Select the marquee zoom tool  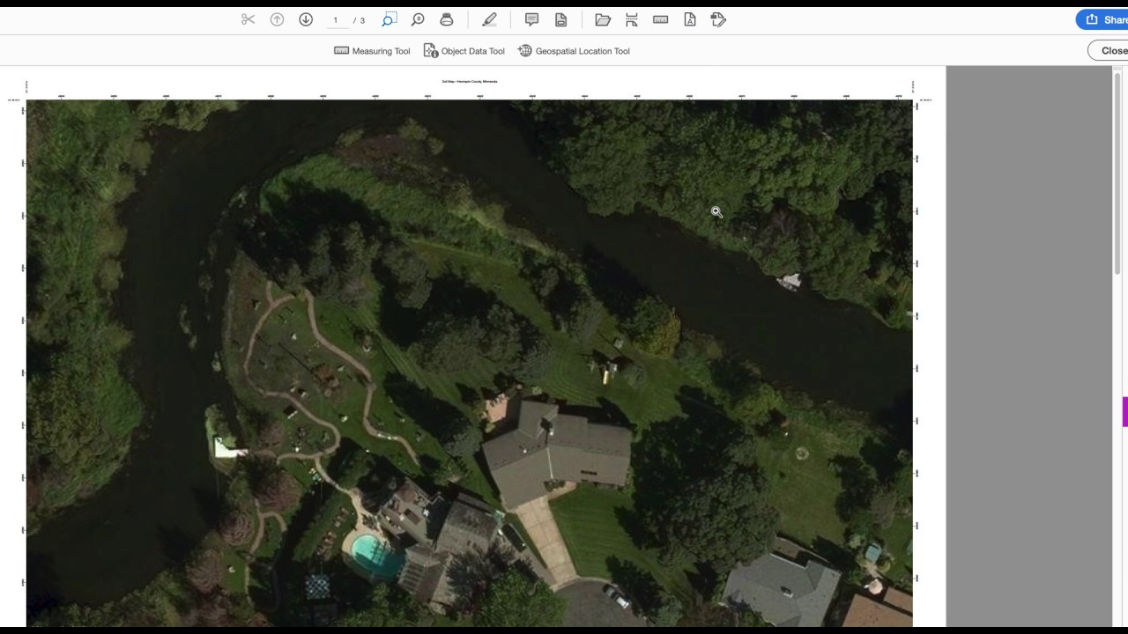[389, 19]
